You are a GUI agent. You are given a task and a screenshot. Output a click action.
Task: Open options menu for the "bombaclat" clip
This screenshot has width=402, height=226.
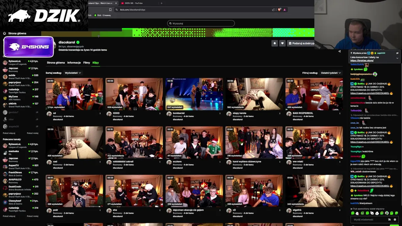[x=220, y=113]
